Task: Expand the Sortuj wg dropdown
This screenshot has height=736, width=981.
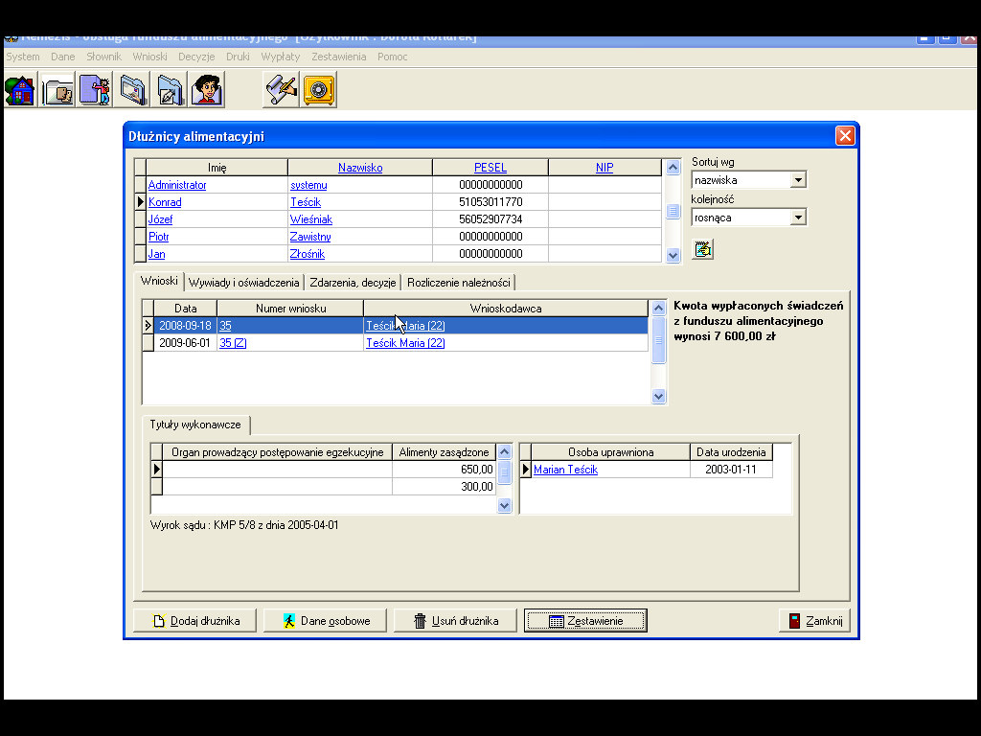Action: pyautogui.click(x=798, y=180)
